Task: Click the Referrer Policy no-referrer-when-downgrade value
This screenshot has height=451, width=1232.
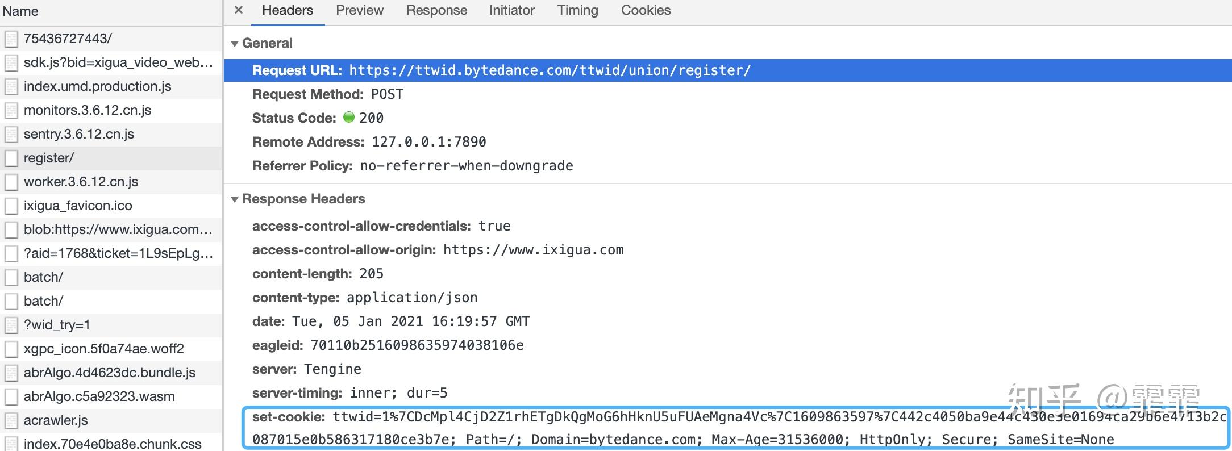Action: [467, 166]
